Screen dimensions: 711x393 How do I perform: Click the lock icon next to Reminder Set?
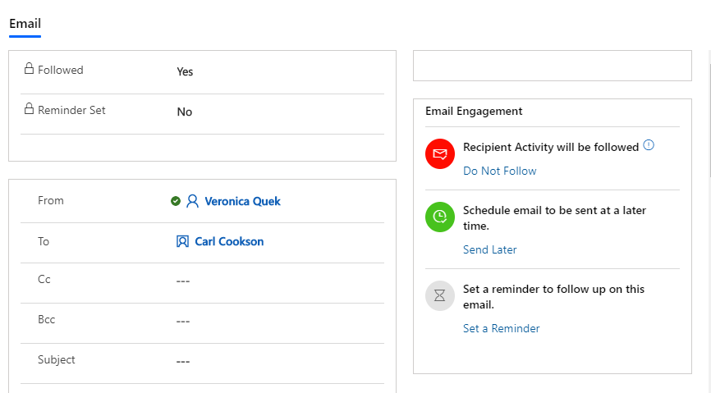point(29,109)
